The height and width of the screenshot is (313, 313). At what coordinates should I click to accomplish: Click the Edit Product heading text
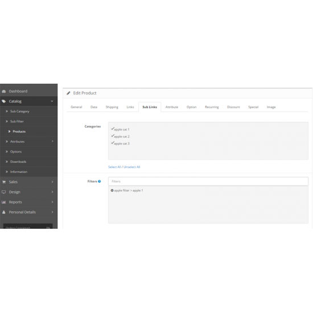coord(85,93)
